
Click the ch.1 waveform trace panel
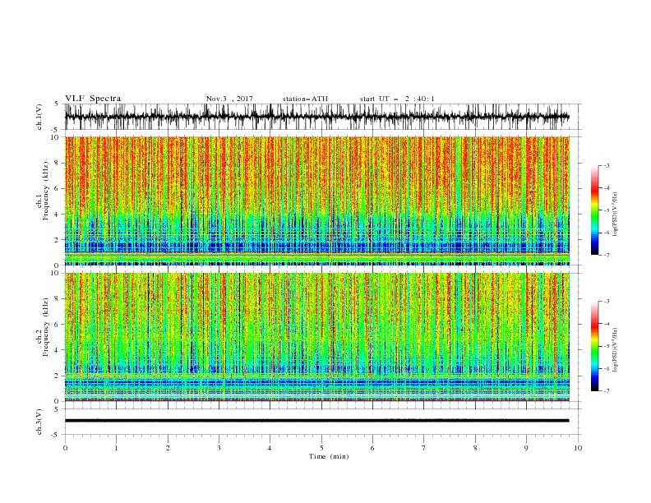tap(322, 117)
